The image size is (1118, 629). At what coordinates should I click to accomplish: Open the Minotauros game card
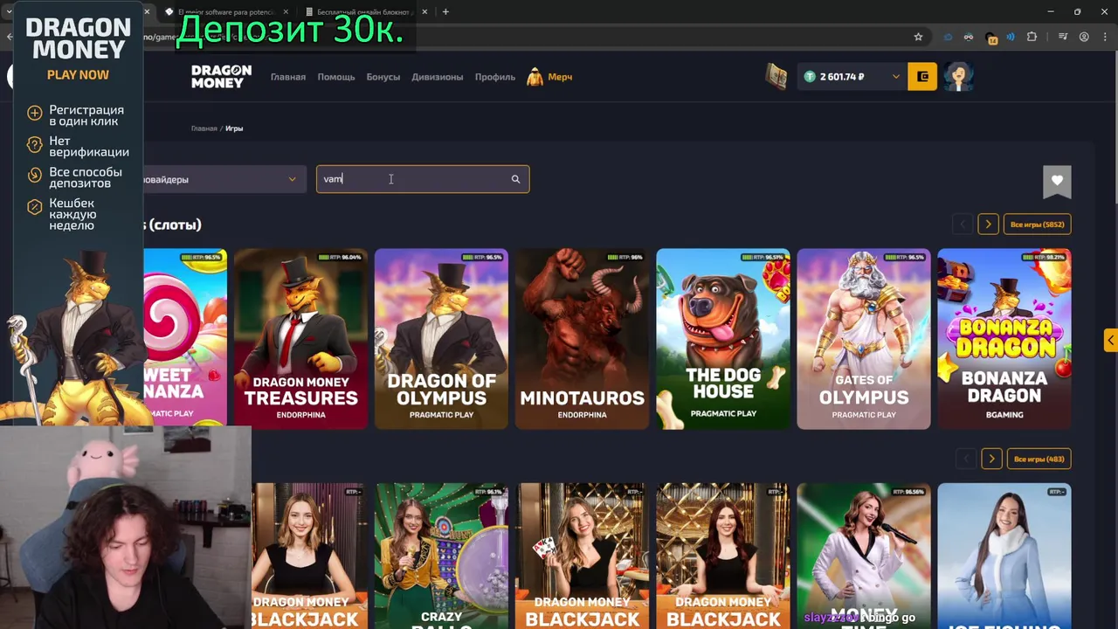[x=582, y=339]
